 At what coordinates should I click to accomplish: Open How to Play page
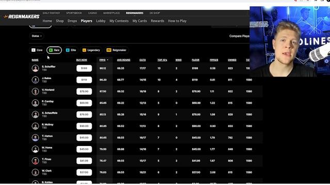click(177, 21)
